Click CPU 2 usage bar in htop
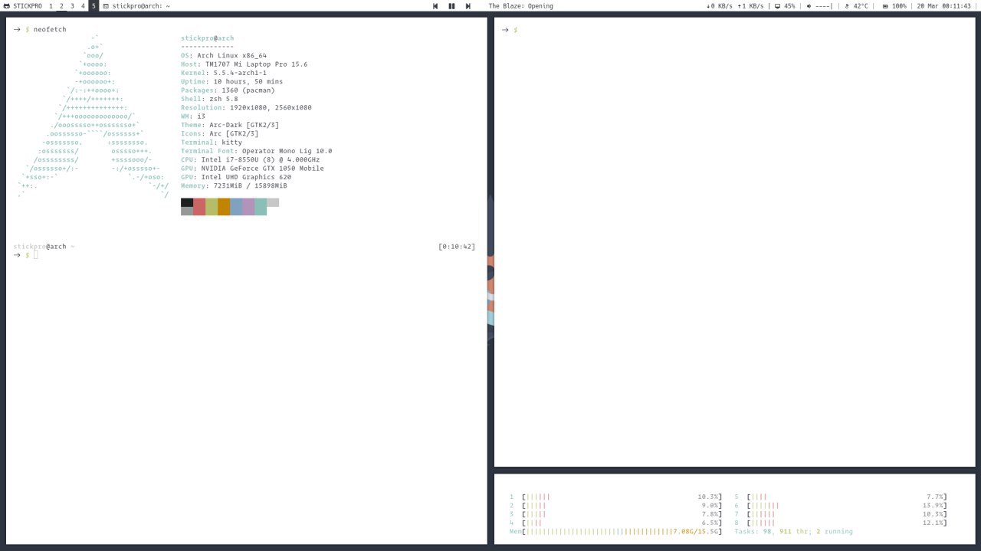The image size is (981, 551). coord(622,505)
